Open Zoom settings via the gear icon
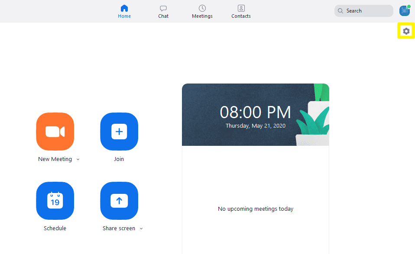The height and width of the screenshot is (254, 415). (x=406, y=31)
